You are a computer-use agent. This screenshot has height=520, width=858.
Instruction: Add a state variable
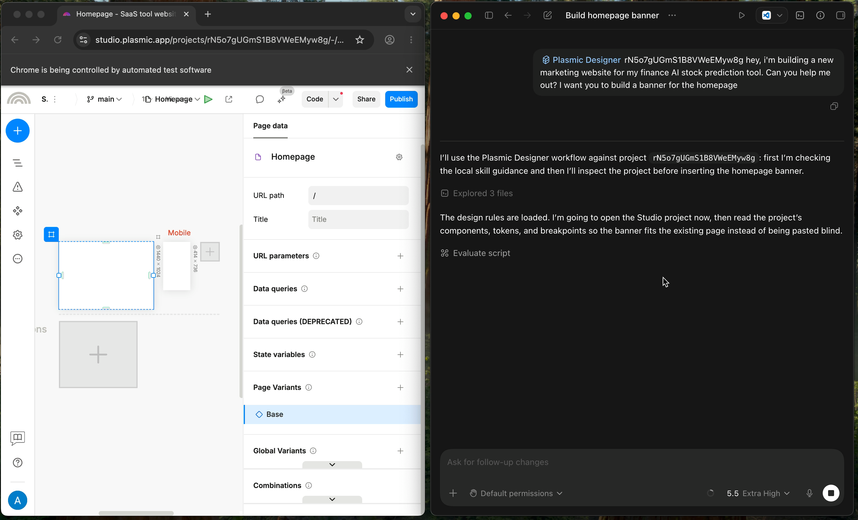pyautogui.click(x=400, y=355)
